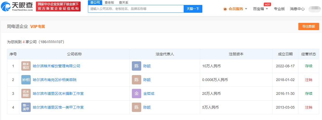The image size is (322, 120).
Task: Switch to the 查关系 search tab
Action: coord(124,3)
